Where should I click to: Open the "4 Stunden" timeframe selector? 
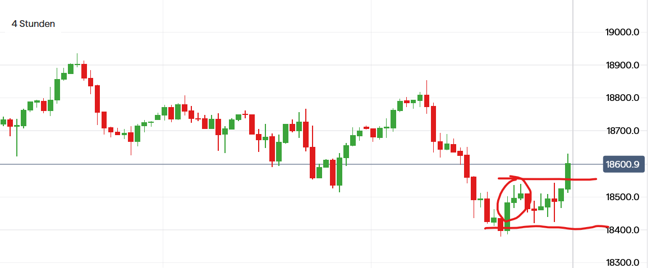[33, 24]
